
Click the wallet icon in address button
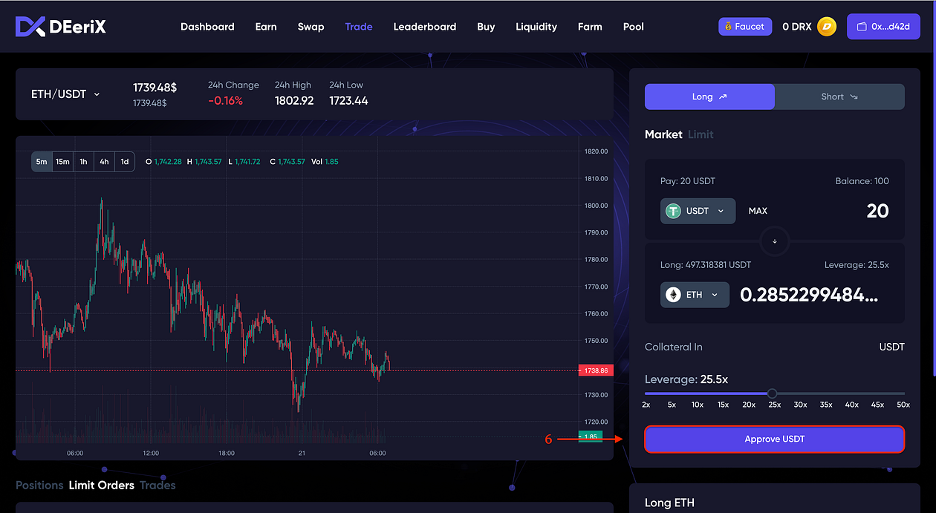pos(862,27)
